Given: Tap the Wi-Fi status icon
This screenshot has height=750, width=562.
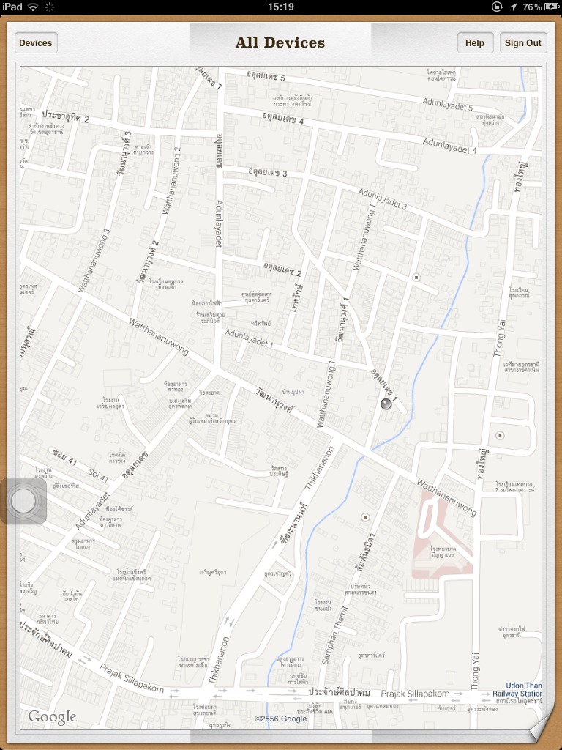Looking at the screenshot, I should (32, 7).
